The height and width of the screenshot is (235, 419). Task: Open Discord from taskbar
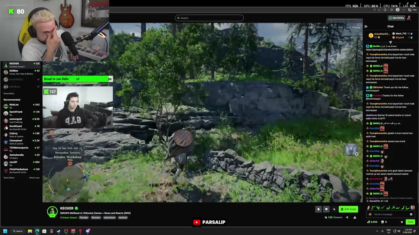88,231
